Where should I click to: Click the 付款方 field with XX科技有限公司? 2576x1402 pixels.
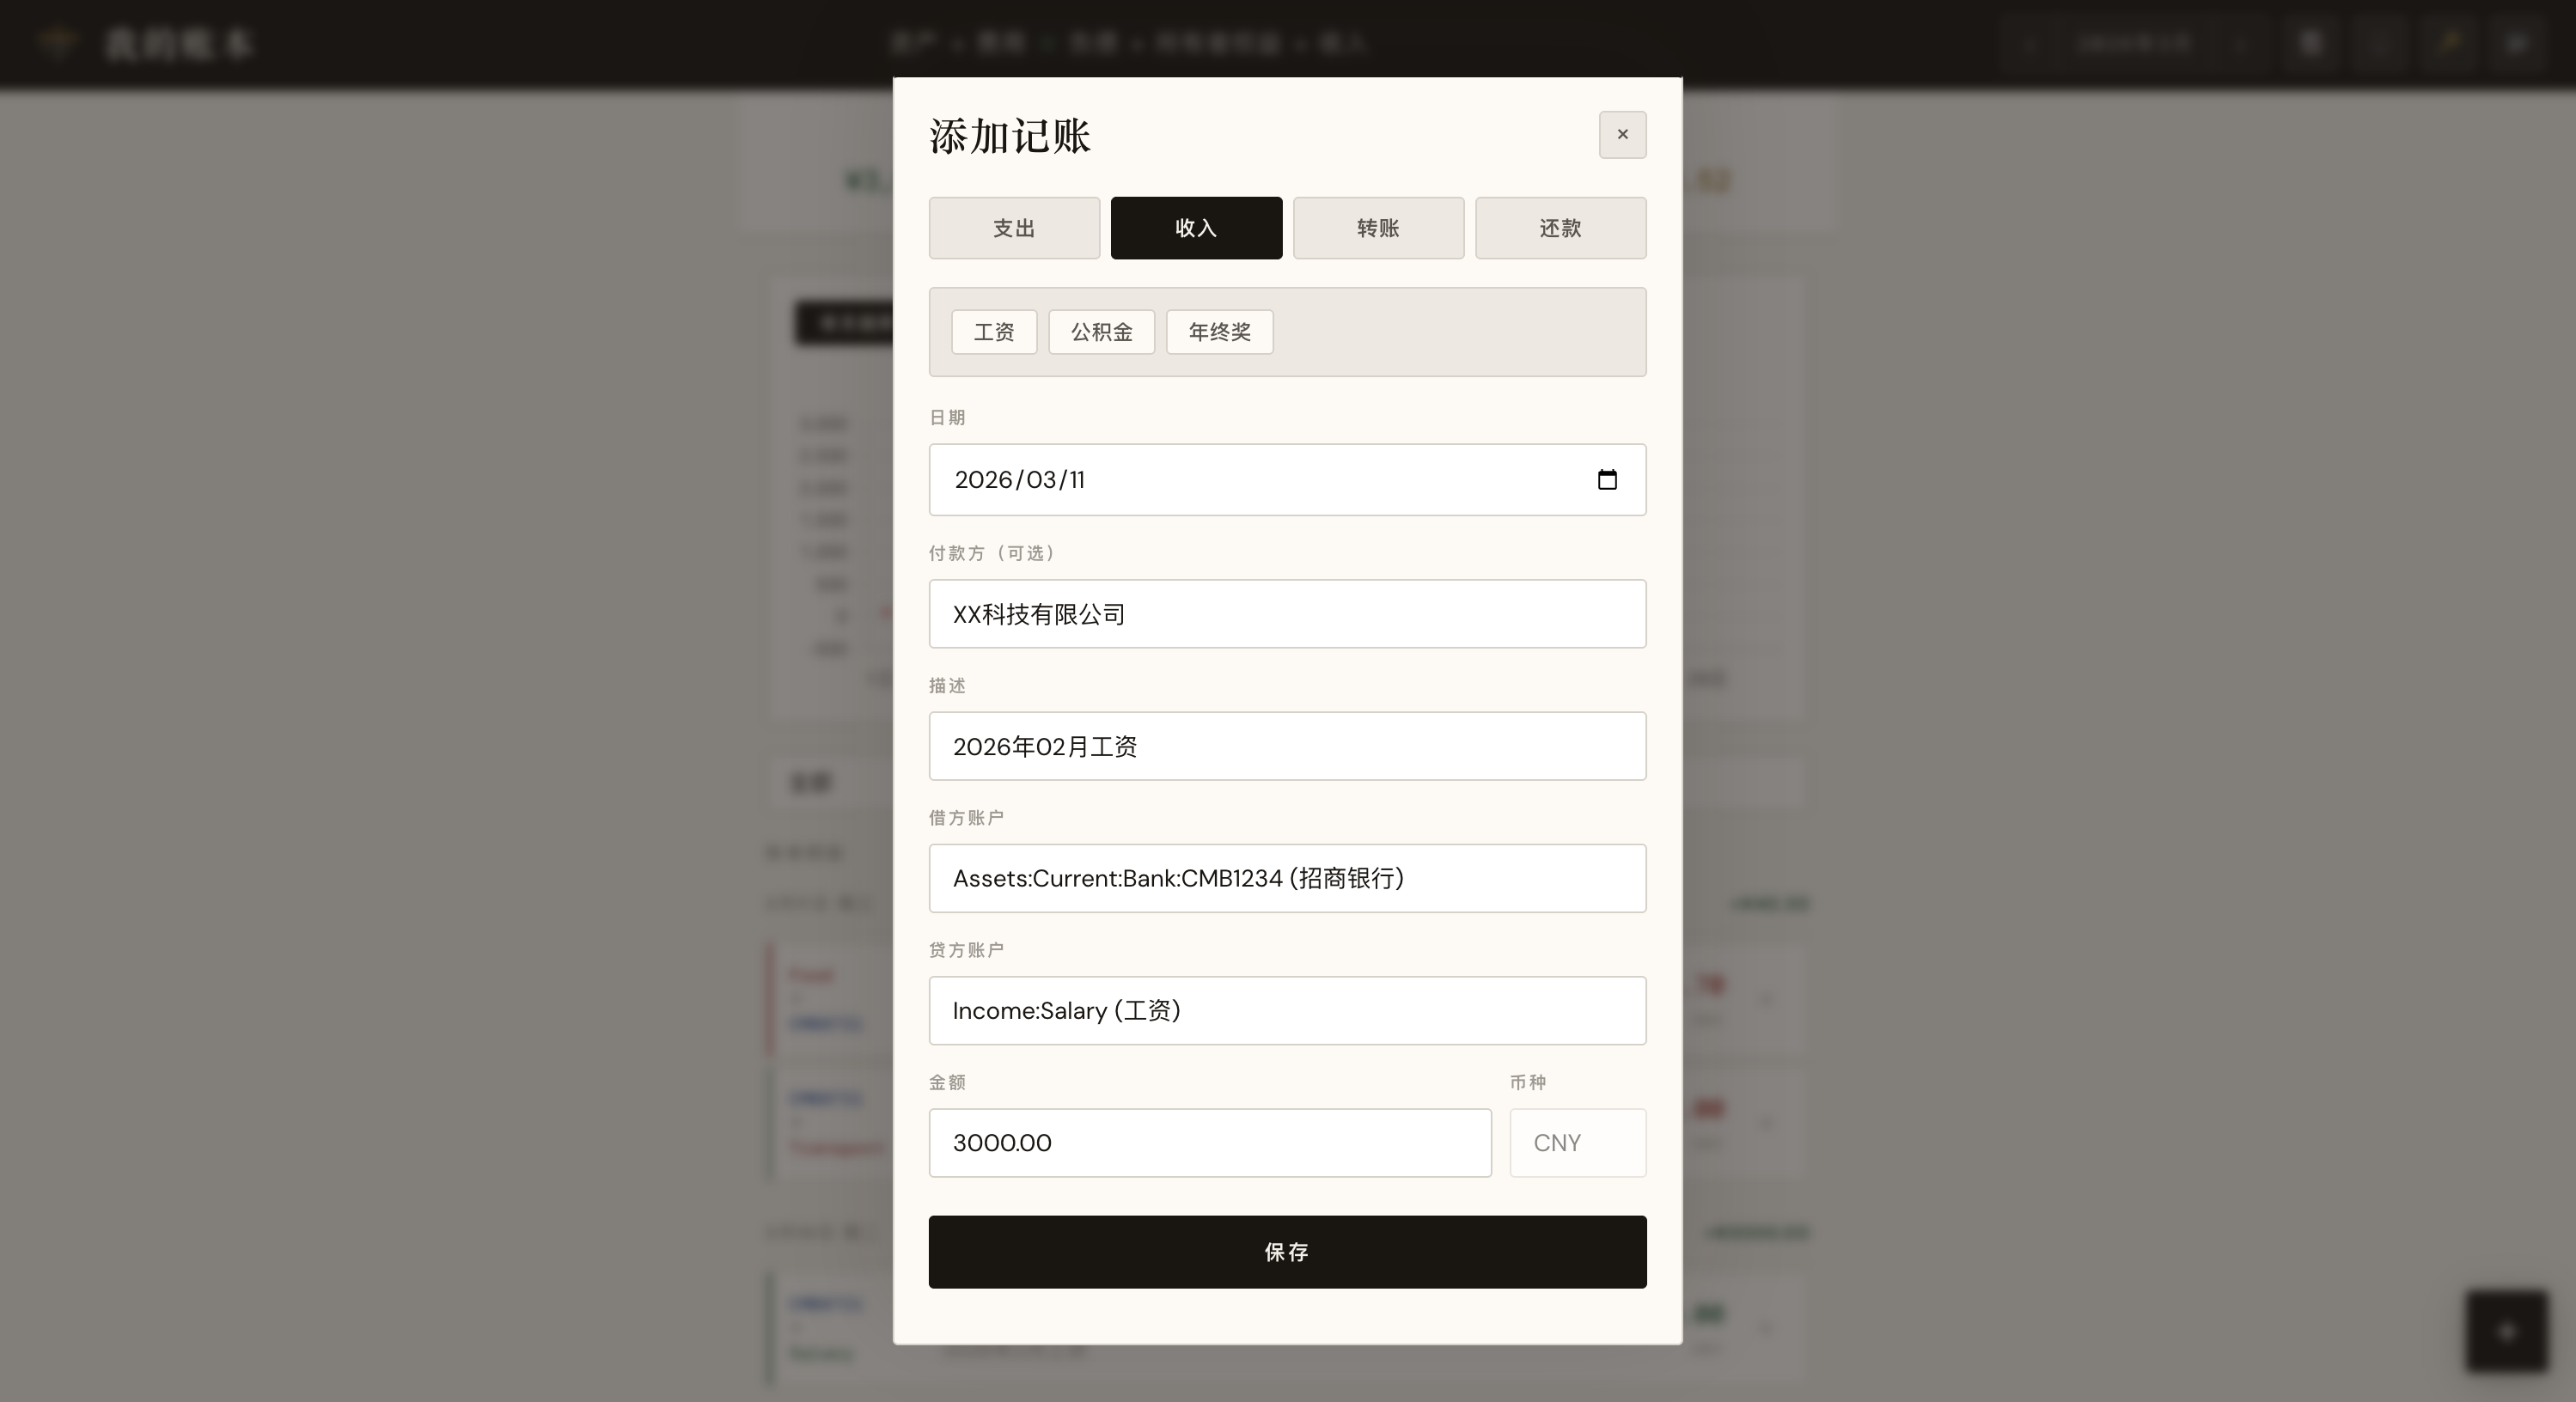tap(1287, 614)
